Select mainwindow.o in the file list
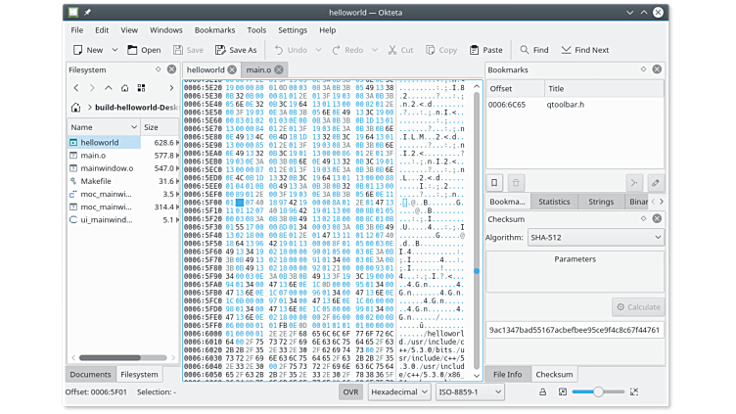This screenshot has height=414, width=736. click(107, 168)
